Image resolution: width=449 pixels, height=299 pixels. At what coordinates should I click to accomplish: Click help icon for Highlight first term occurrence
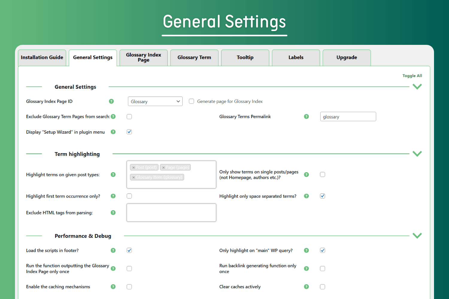113,196
